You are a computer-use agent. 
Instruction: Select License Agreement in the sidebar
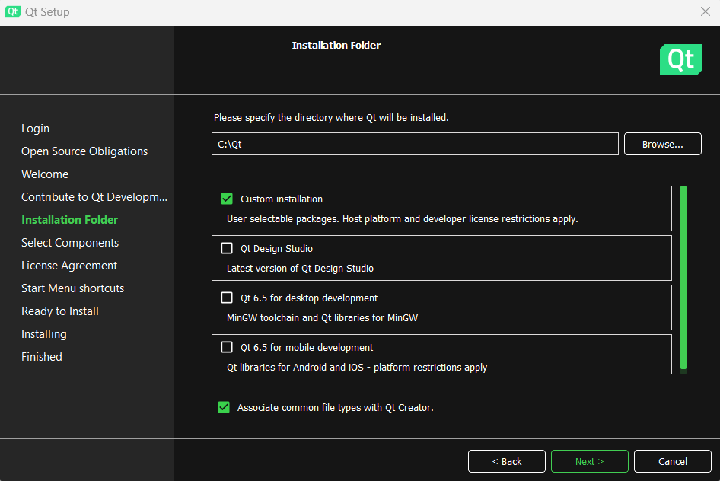click(x=69, y=266)
